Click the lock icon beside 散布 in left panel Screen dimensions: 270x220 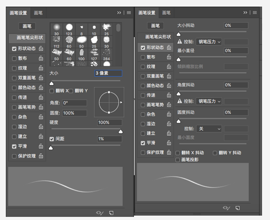point(41,58)
